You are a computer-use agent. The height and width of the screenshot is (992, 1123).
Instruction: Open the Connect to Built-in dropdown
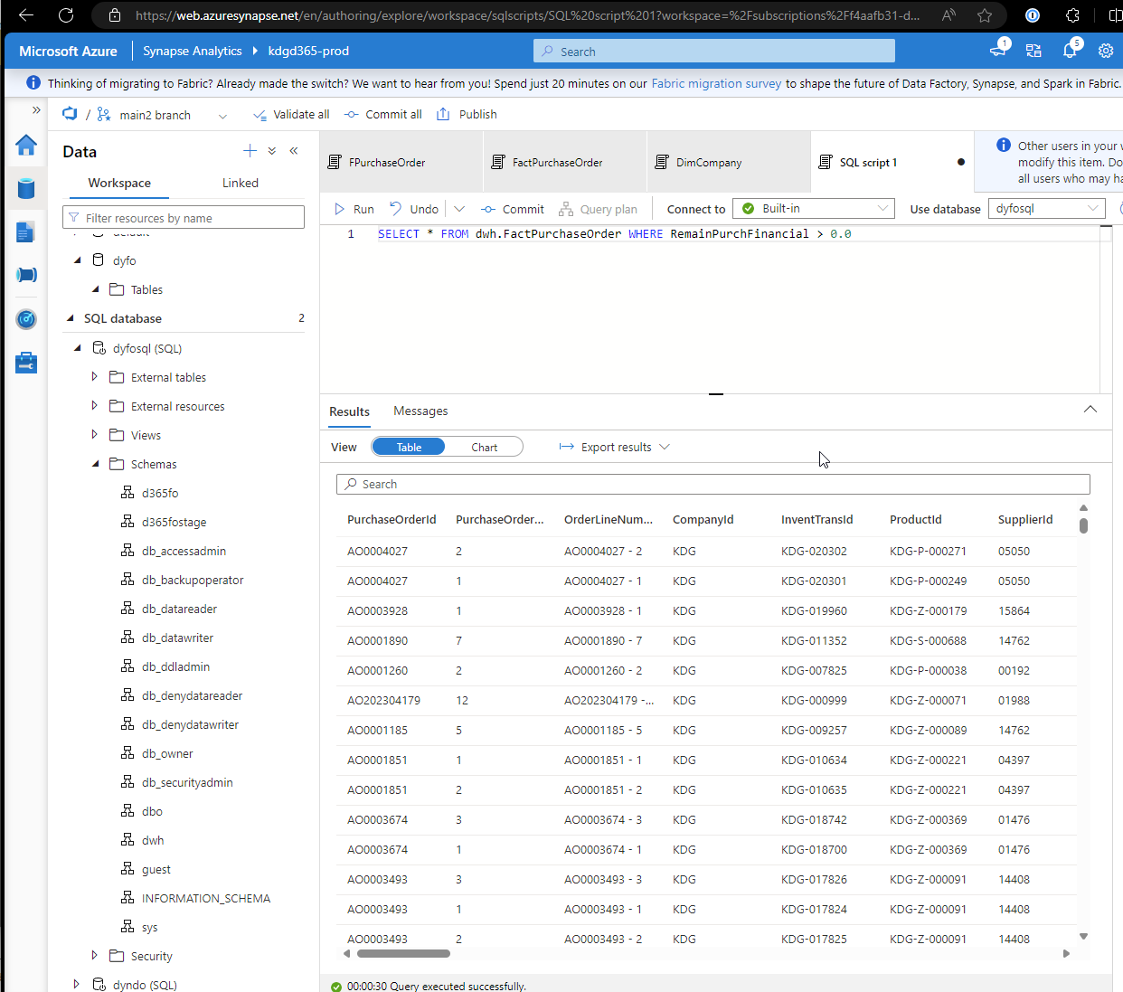[x=814, y=208]
